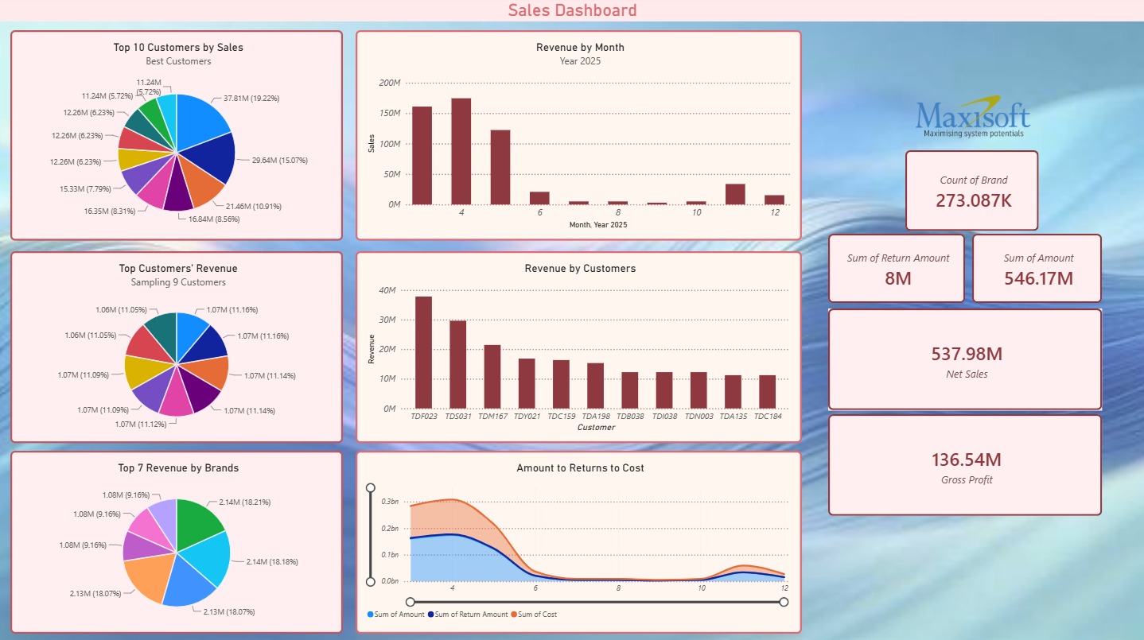Click the 'Sampling 9 Customers' subtitle

point(178,282)
